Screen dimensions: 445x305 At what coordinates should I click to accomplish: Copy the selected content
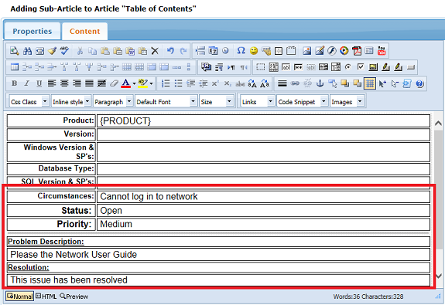point(92,51)
